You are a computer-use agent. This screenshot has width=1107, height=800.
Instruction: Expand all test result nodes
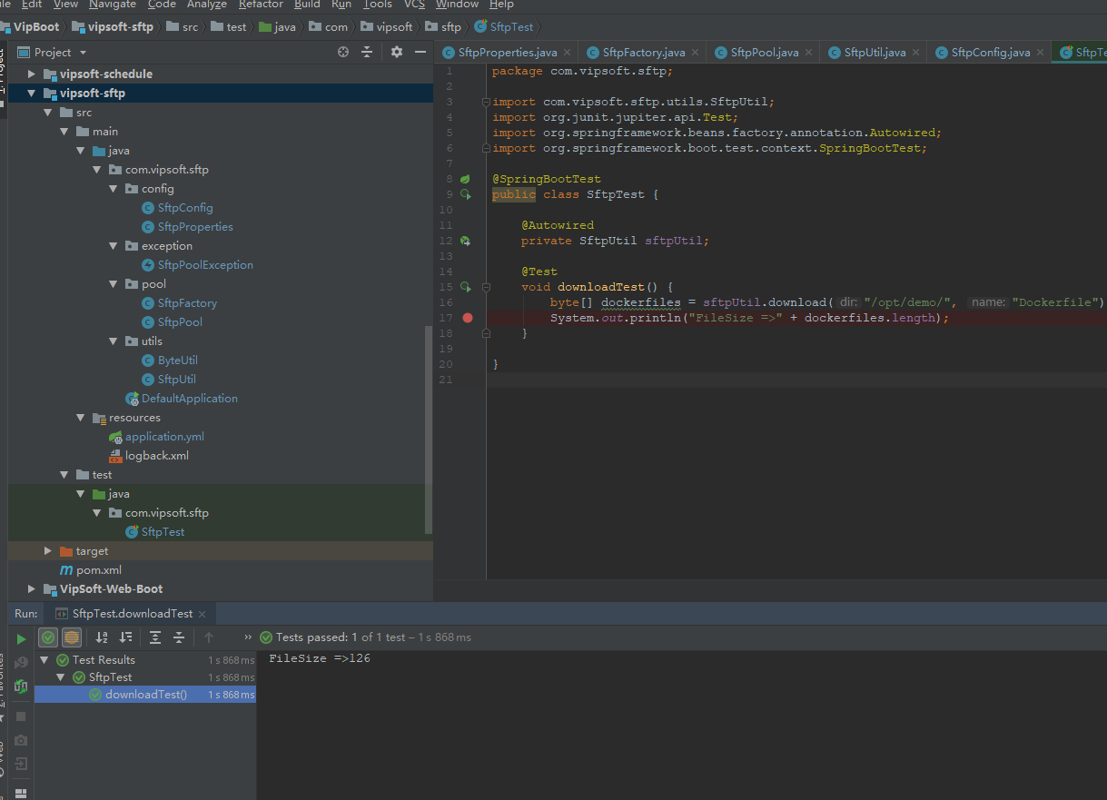[155, 637]
